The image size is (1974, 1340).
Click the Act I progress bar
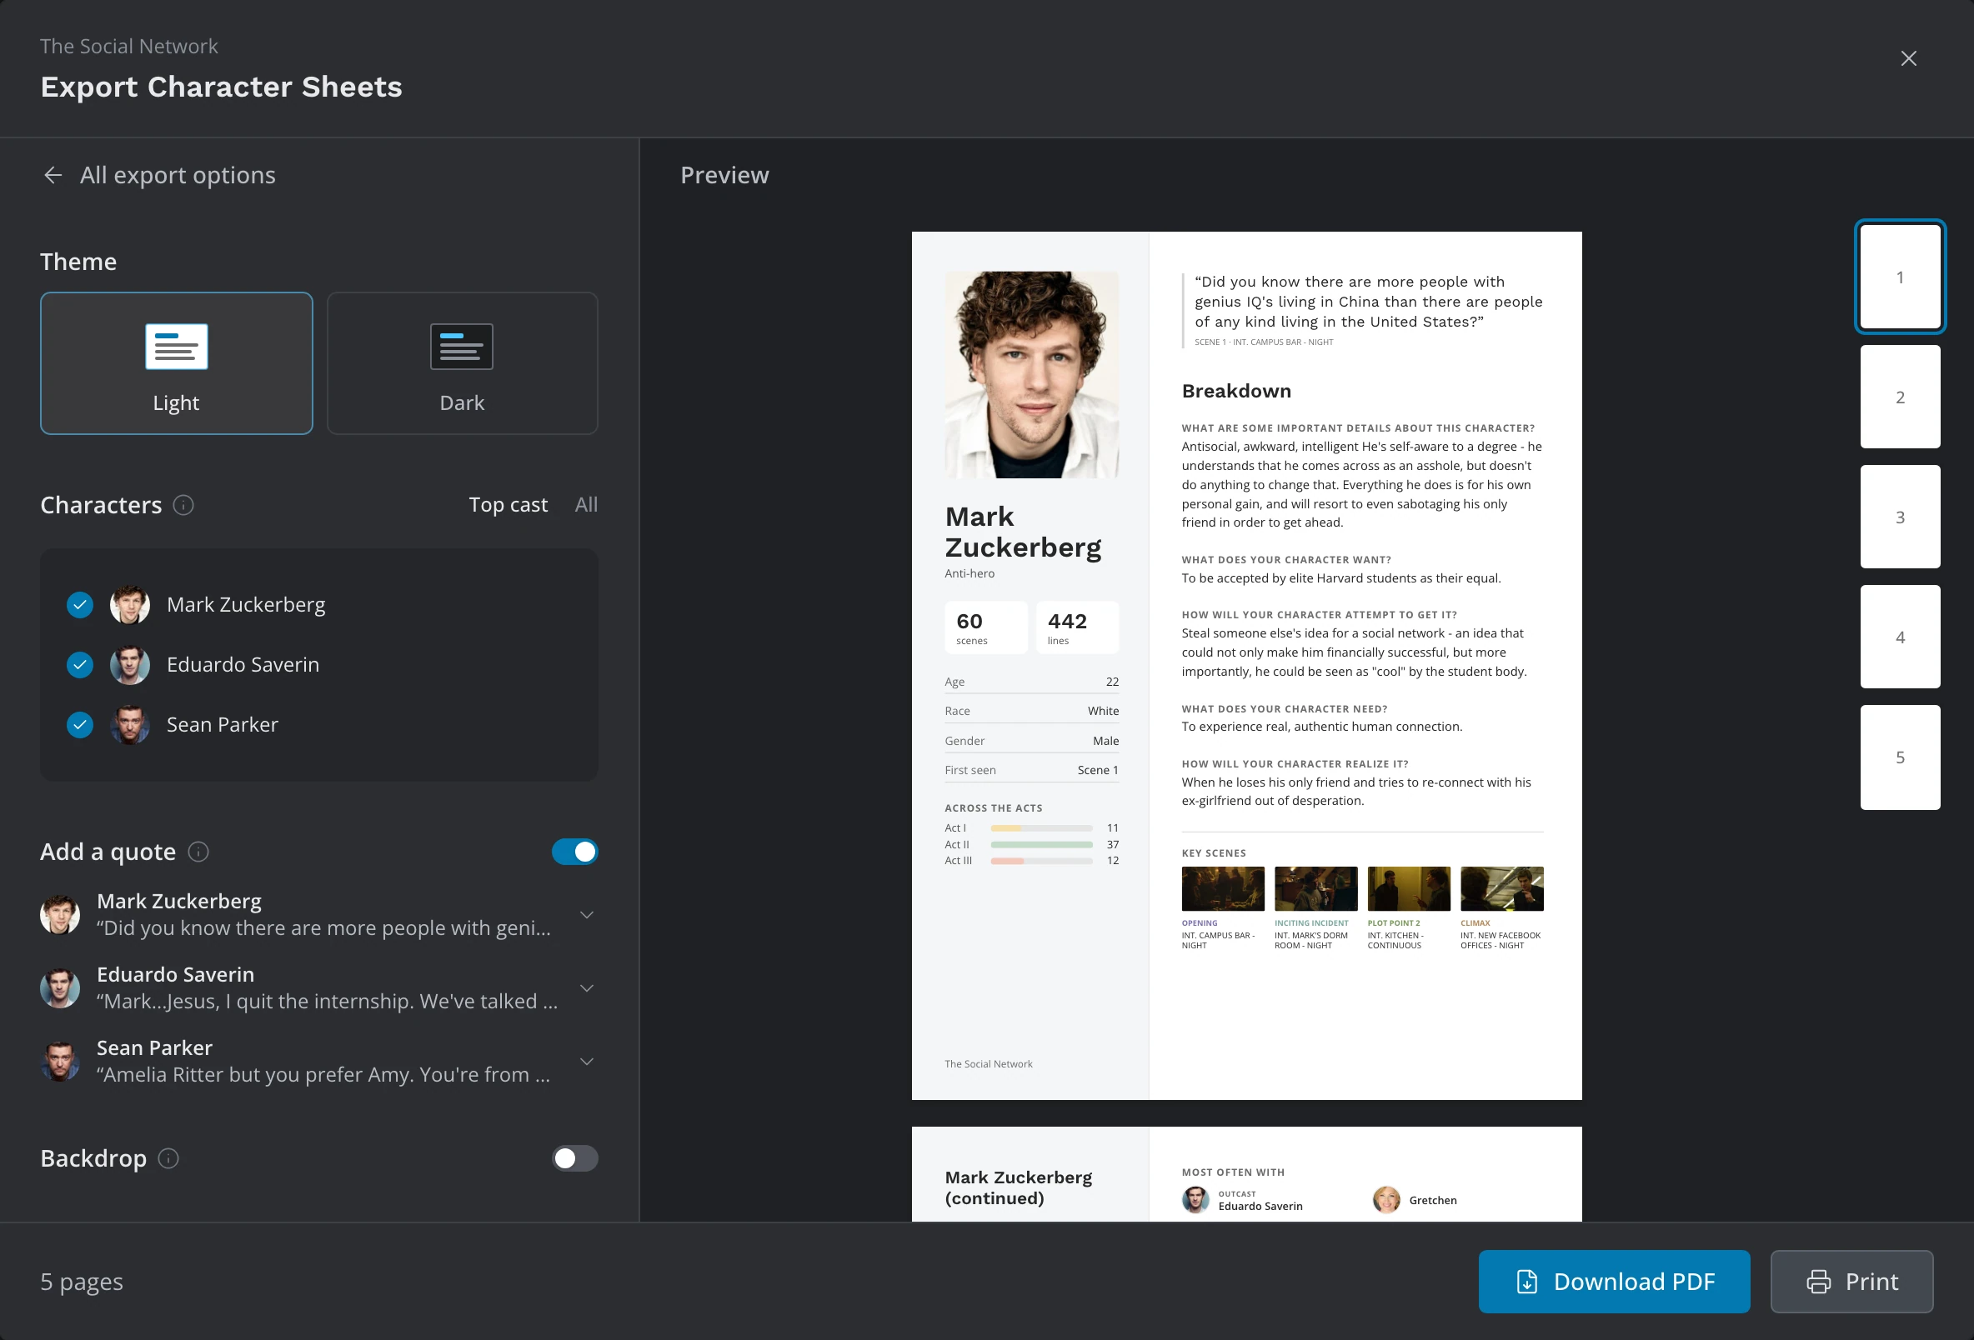[x=1041, y=828]
